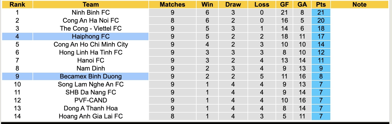Open the SHB Da Nang FC team

tap(91, 92)
